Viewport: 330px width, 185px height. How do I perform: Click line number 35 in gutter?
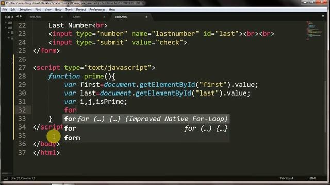point(22,136)
